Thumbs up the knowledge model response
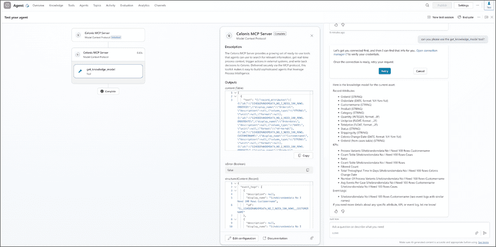496x247 pixels. tap(336, 211)
